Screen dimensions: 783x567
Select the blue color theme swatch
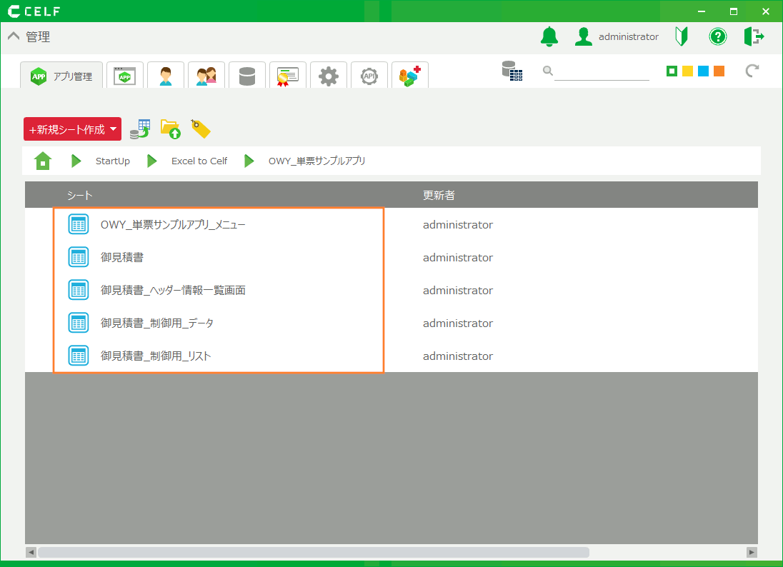tap(703, 71)
